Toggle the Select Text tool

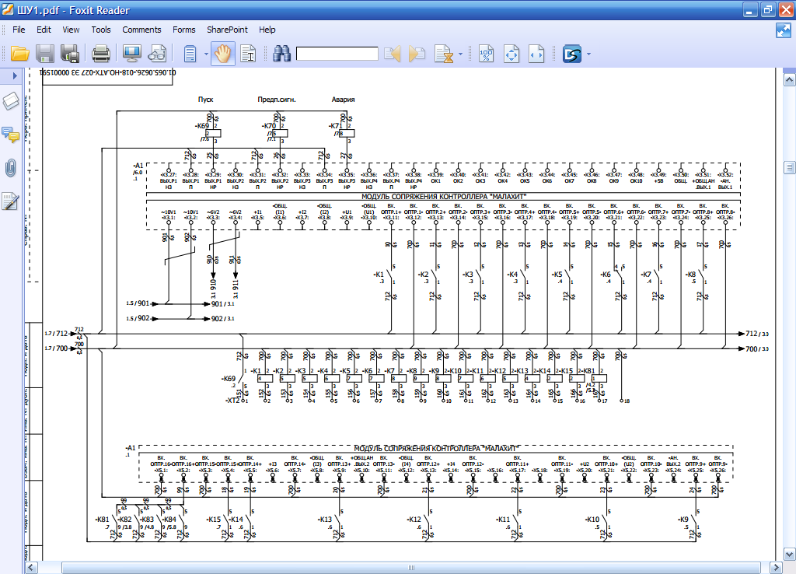pos(248,54)
